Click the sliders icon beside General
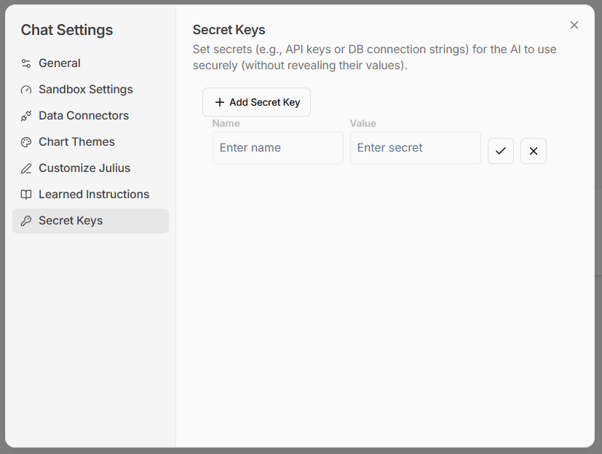The height and width of the screenshot is (454, 602). click(26, 63)
